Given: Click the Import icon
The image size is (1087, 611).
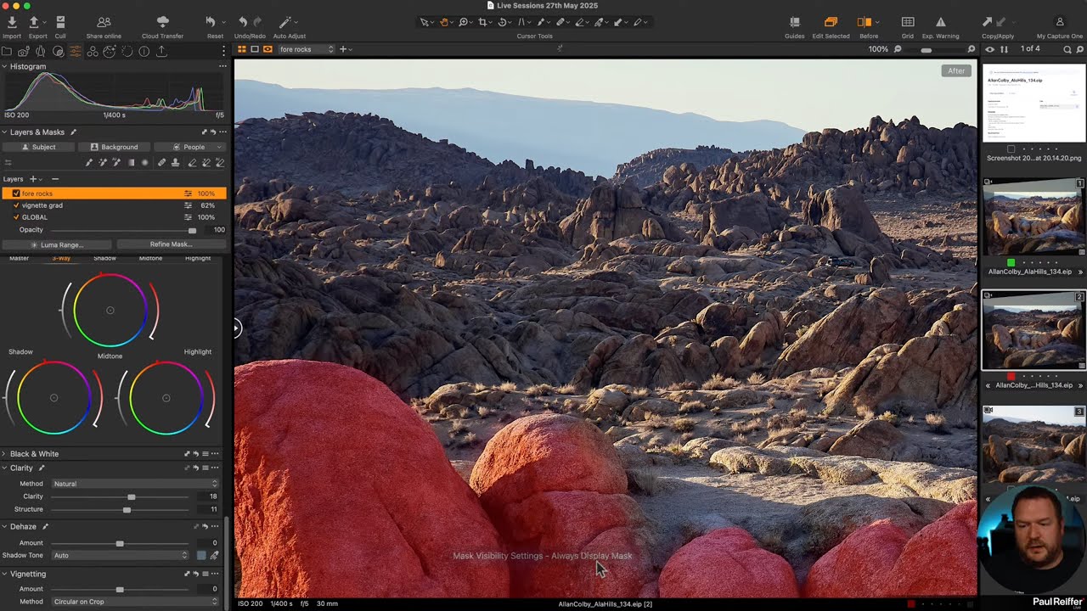Looking at the screenshot, I should tap(12, 22).
